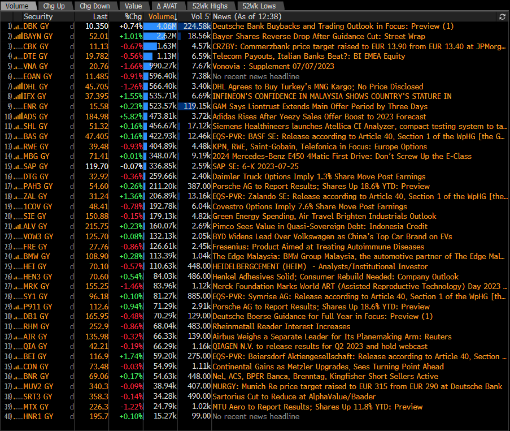This screenshot has width=510, height=431.
Task: Open the signal-bars chart icon for DBK GY
Action: click(x=18, y=27)
